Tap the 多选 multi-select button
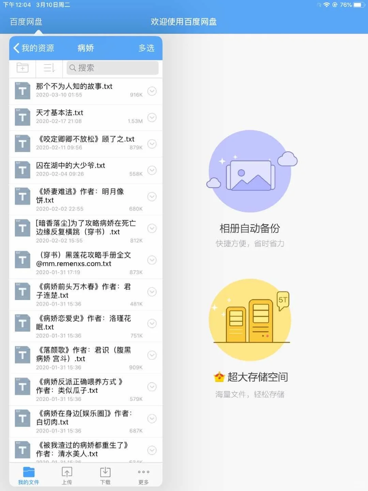Viewport: 368px width, 491px height. 146,48
